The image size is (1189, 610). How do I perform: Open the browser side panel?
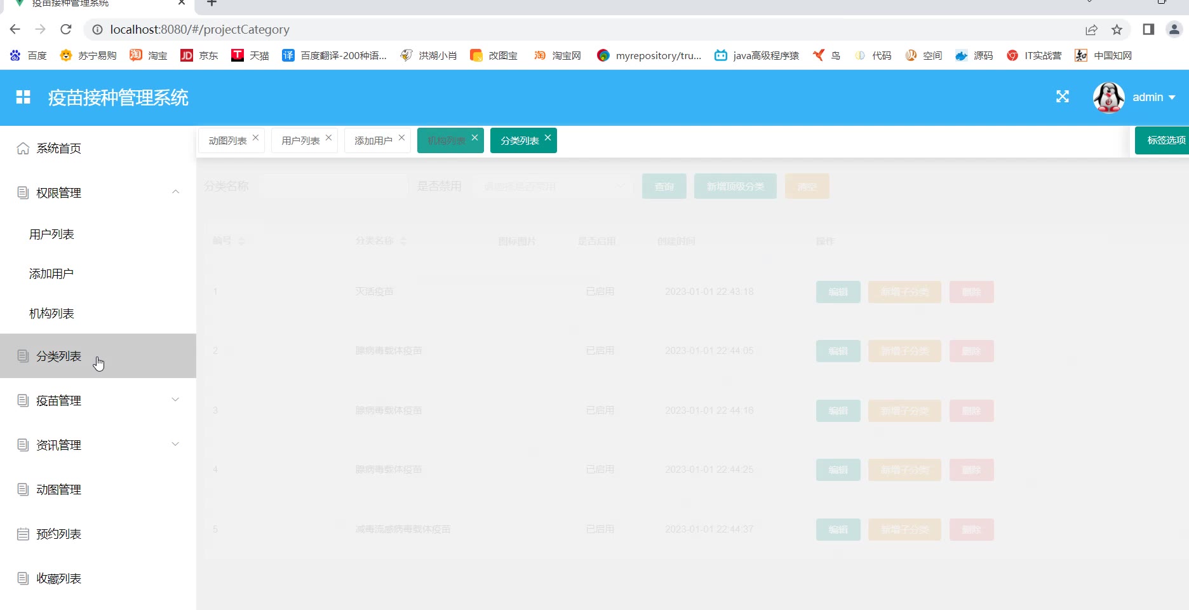[x=1148, y=29]
